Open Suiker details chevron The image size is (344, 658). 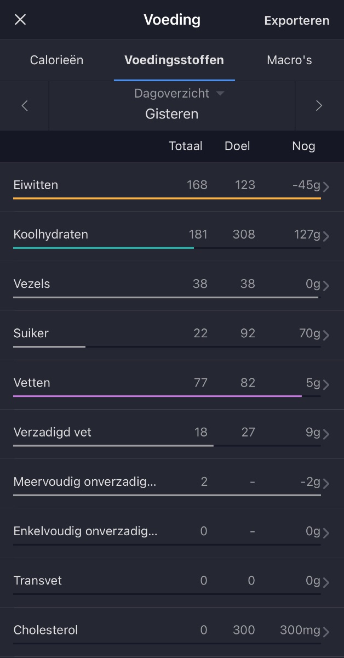(x=326, y=335)
